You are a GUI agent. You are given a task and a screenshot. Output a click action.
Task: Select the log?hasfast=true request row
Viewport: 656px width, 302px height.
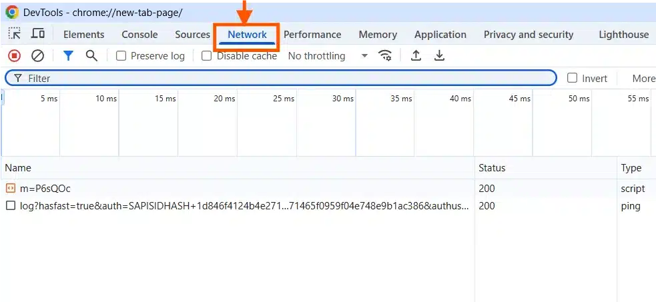coord(328,205)
